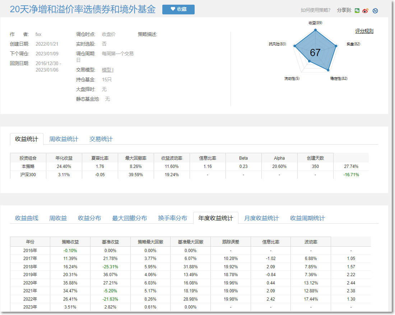The height and width of the screenshot is (315, 395).
Task: Open the 换手率分布 tab
Action: tap(172, 218)
